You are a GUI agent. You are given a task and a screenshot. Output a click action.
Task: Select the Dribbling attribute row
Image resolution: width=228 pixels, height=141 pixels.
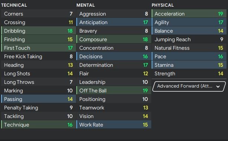pyautogui.click(x=39, y=31)
